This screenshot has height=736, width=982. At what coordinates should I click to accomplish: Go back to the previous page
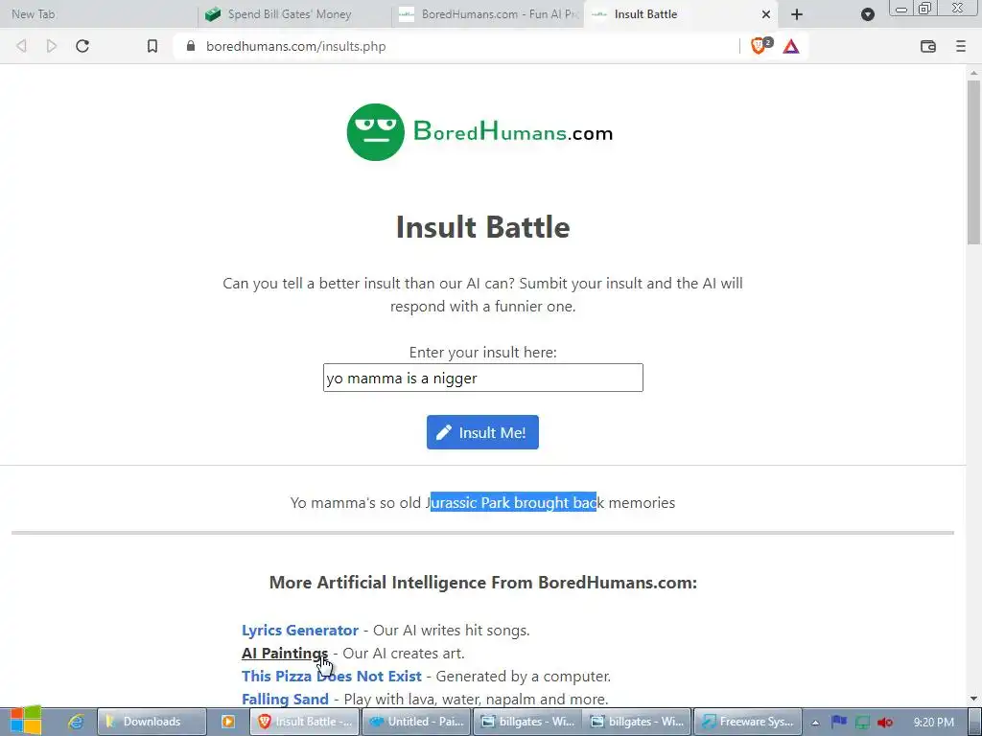21,46
